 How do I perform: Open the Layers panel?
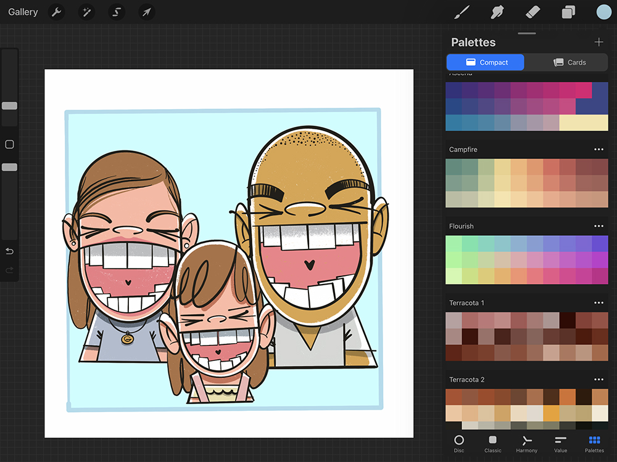tap(568, 12)
